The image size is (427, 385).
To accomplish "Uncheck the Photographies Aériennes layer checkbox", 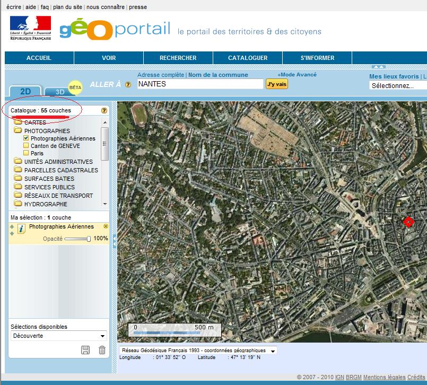I will (x=26, y=138).
